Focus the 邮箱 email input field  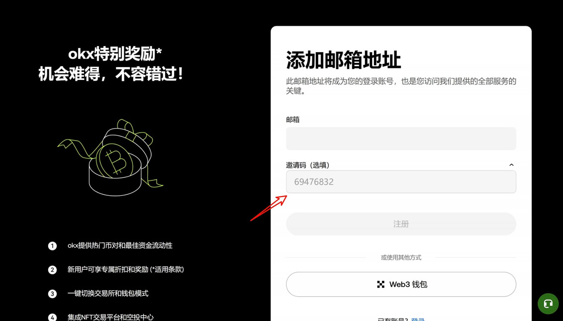(x=401, y=139)
